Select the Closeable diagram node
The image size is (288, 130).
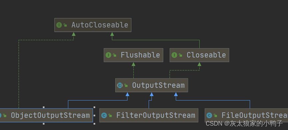coord(199,55)
